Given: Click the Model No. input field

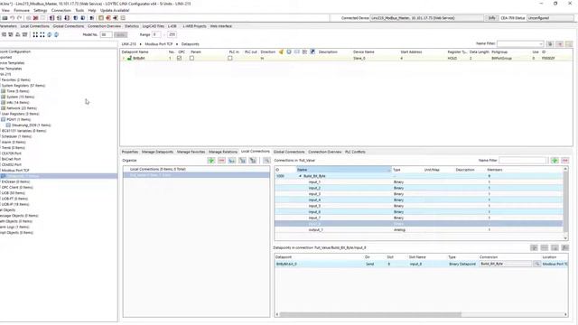Looking at the screenshot, I should click(x=106, y=34).
